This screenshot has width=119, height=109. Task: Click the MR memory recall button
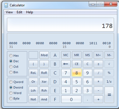[x=77, y=55]
